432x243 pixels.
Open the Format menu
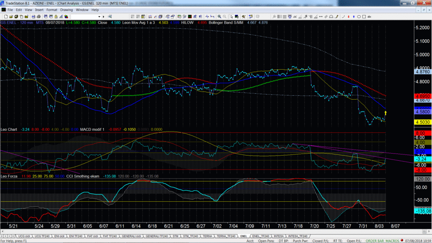pos(51,10)
